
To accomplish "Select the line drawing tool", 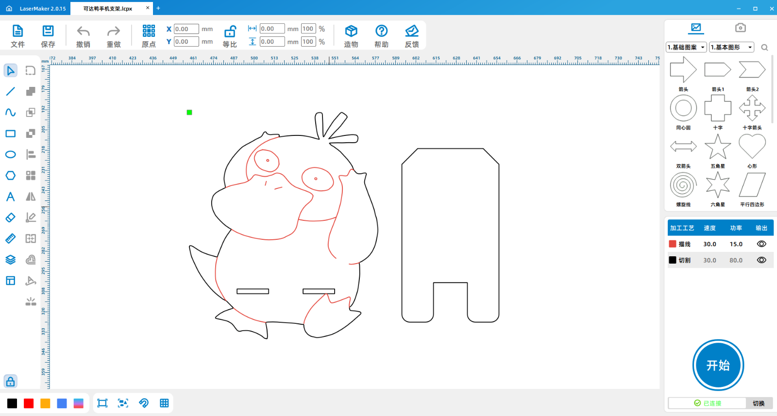I will (10, 91).
